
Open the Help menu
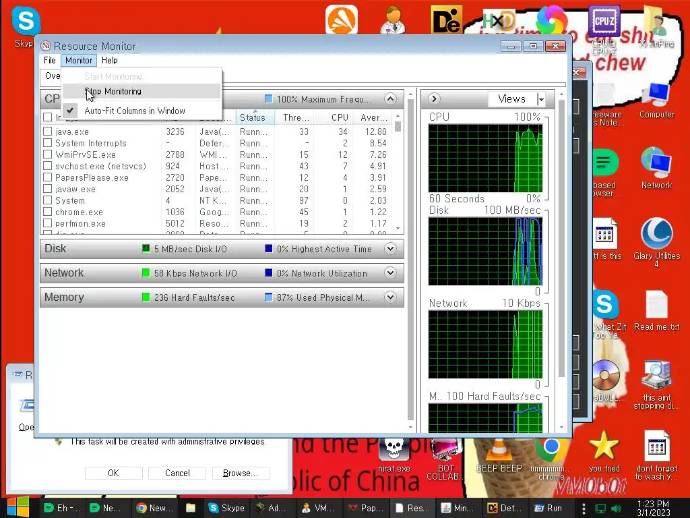coord(110,60)
